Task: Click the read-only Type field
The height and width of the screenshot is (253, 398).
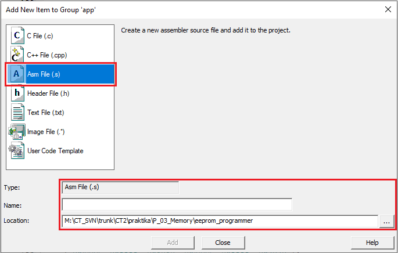Action: click(120, 187)
